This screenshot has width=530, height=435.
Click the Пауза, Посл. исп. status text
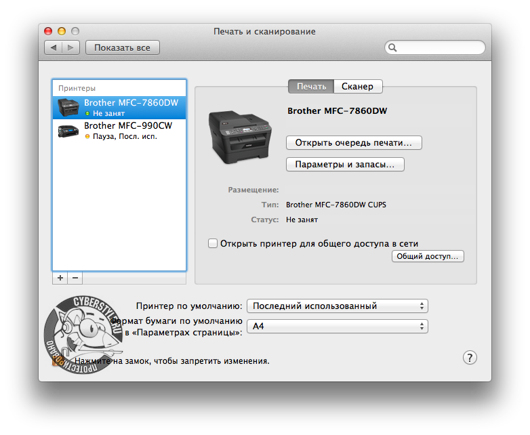(x=125, y=137)
